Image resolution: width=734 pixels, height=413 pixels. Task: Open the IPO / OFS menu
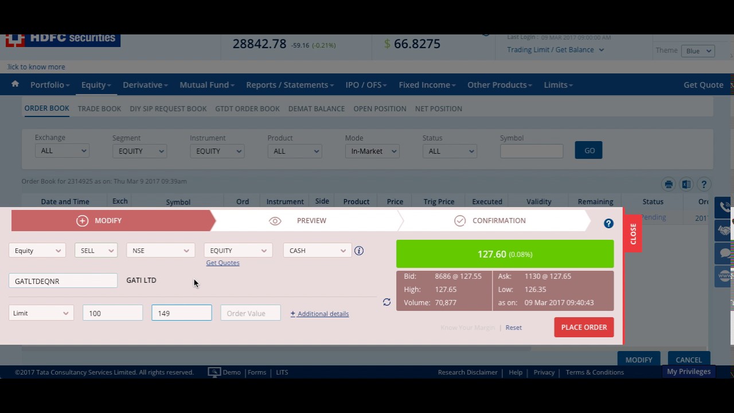coord(366,84)
